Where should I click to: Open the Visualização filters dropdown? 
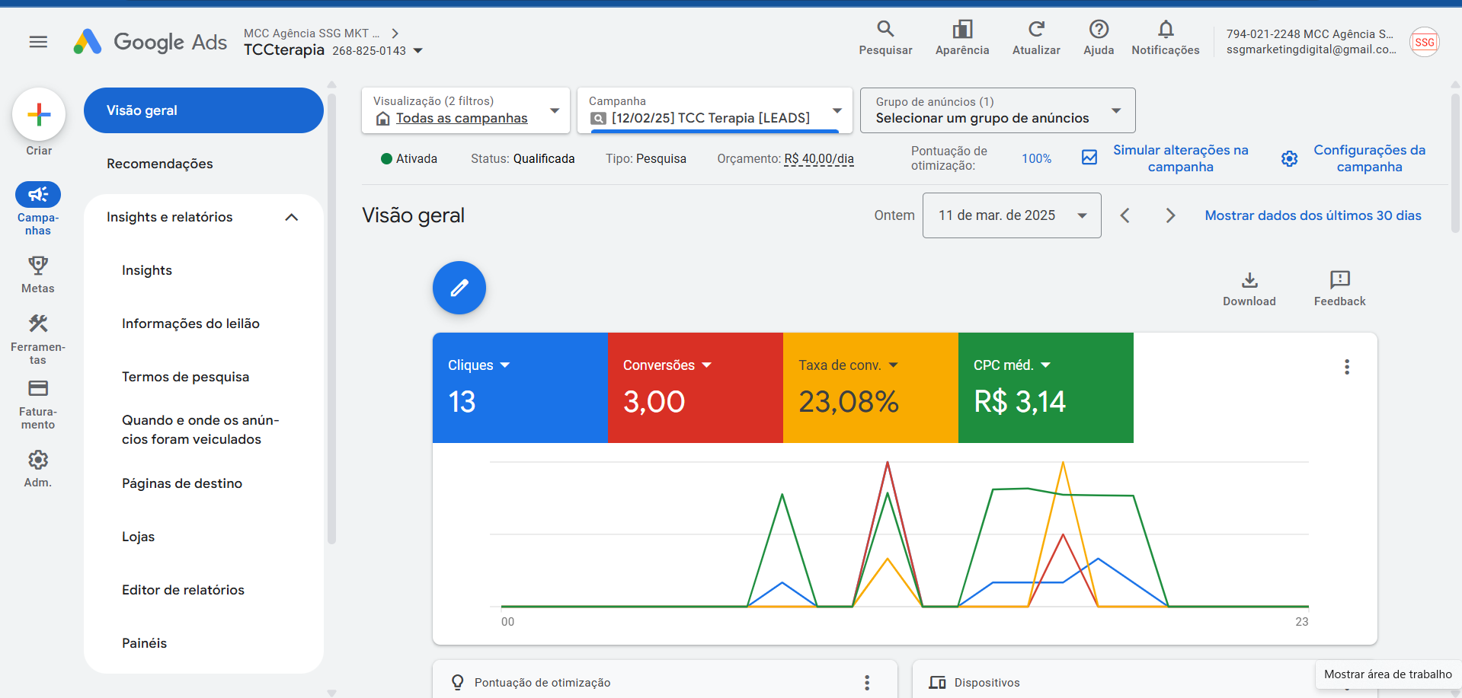click(x=465, y=110)
